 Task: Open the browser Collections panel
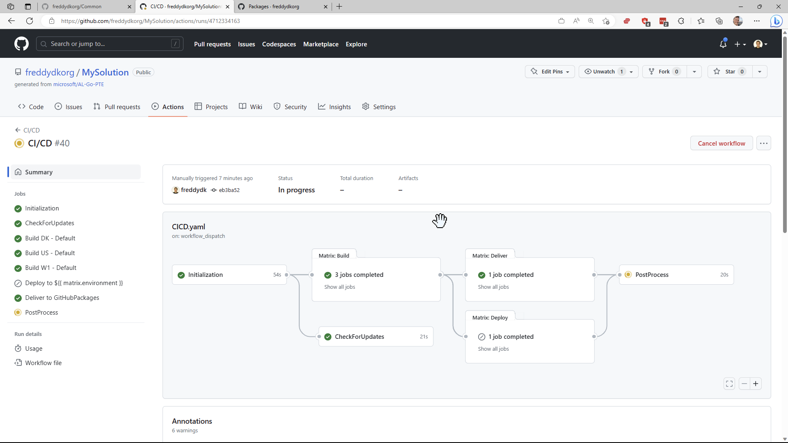[x=719, y=21]
